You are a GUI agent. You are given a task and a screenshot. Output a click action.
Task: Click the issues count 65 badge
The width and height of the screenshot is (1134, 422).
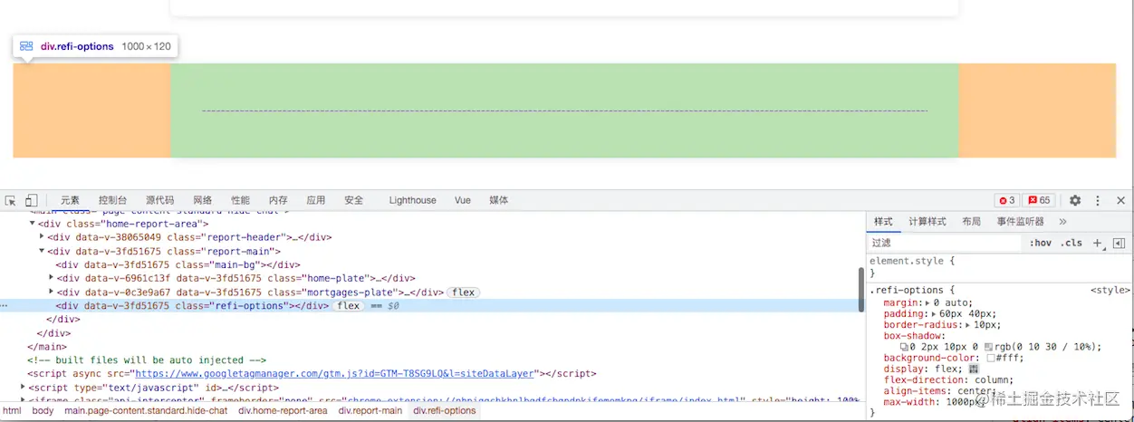point(1039,200)
